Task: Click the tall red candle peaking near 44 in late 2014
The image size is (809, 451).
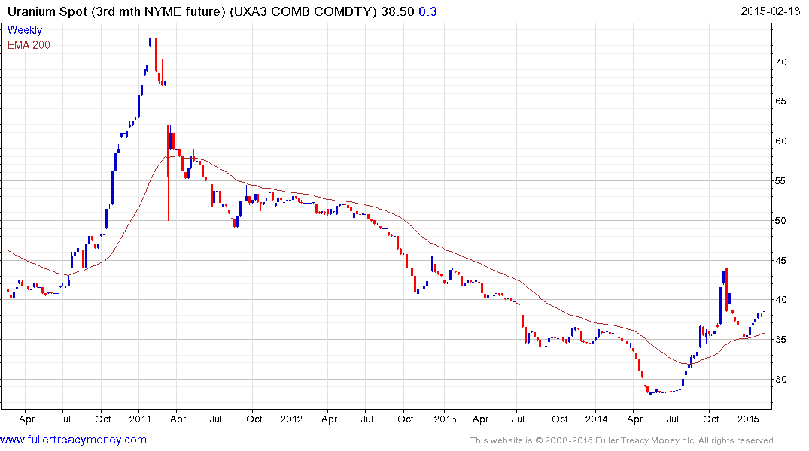Action: [x=726, y=289]
